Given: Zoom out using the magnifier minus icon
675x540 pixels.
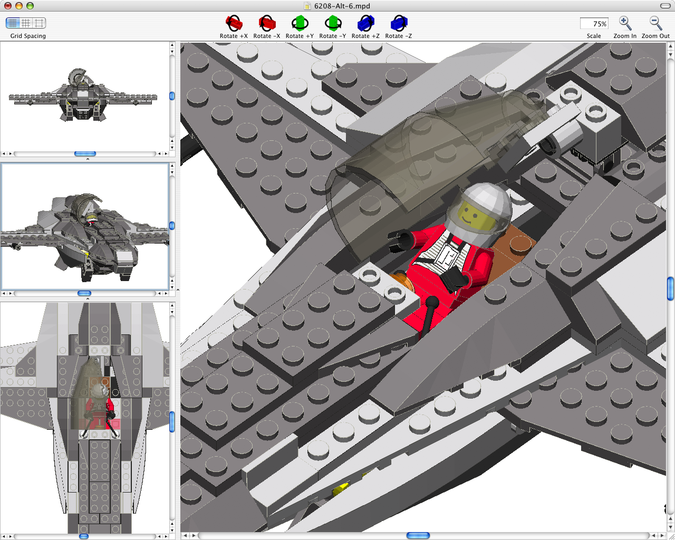Looking at the screenshot, I should [655, 22].
